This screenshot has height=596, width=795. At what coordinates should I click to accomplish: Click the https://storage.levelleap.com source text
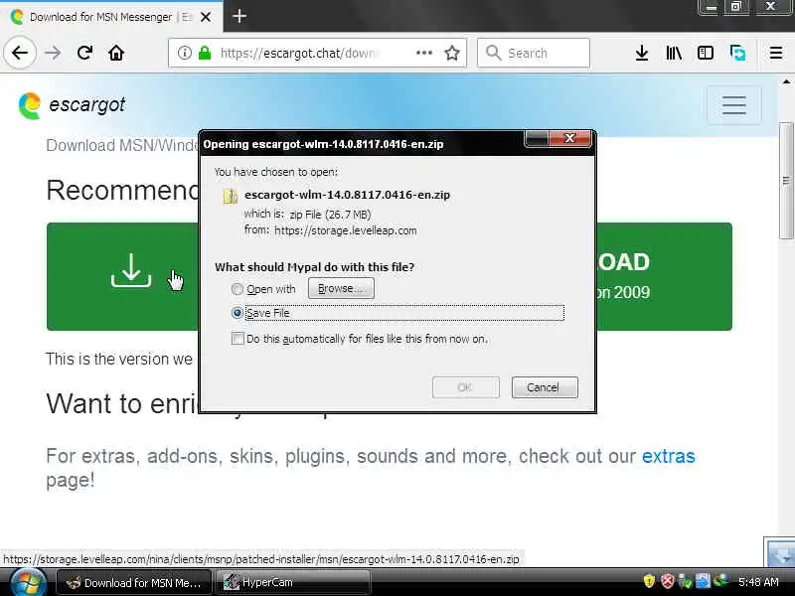(x=345, y=230)
